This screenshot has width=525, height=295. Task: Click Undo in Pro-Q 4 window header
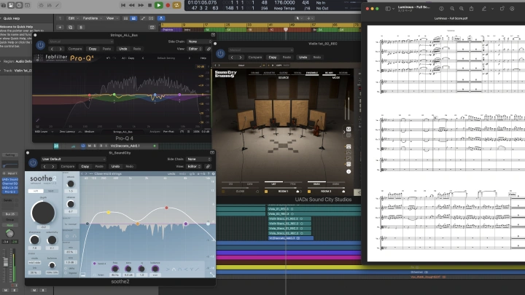(x=123, y=49)
